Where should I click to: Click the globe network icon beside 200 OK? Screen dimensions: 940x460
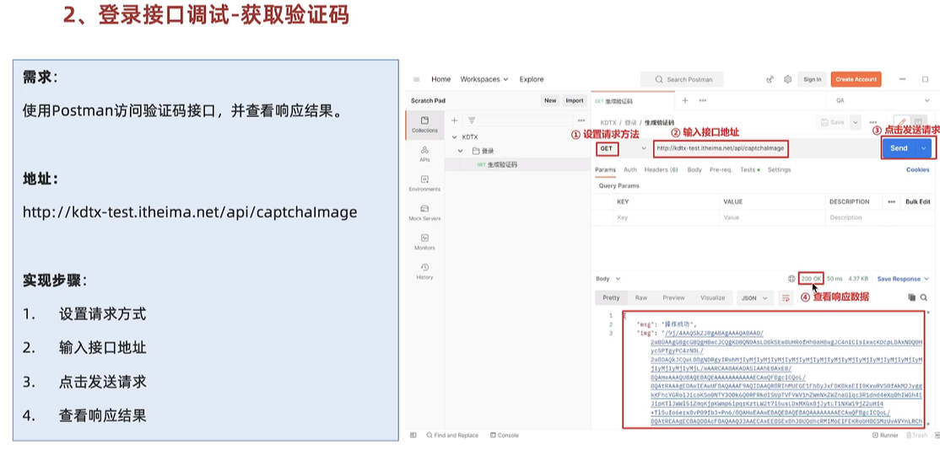(791, 279)
